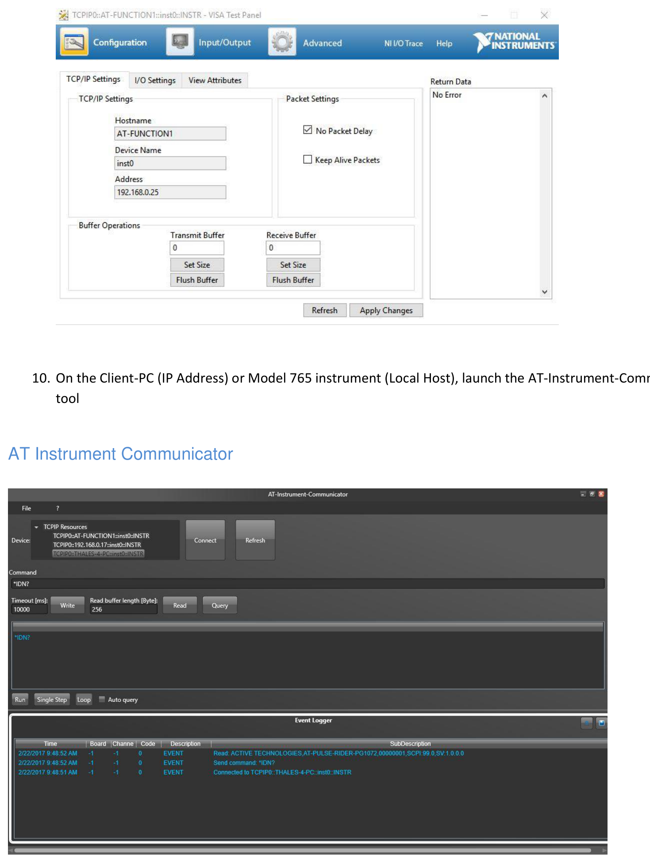Switch to the TCP/IP Settings tab
Viewport: 650px width, 863px height.
pos(93,79)
